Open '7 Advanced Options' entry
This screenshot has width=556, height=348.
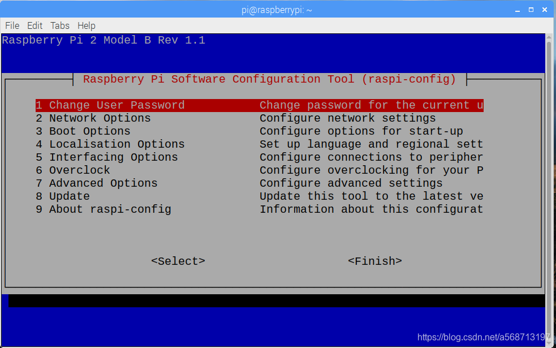tap(259, 183)
